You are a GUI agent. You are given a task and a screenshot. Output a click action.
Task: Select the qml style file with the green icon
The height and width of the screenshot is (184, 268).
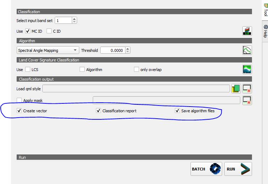pyautogui.click(x=236, y=89)
